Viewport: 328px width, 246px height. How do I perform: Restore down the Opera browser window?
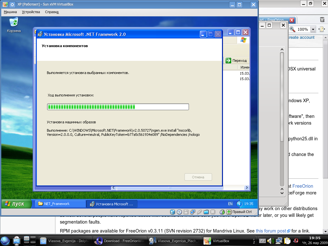(311, 4)
